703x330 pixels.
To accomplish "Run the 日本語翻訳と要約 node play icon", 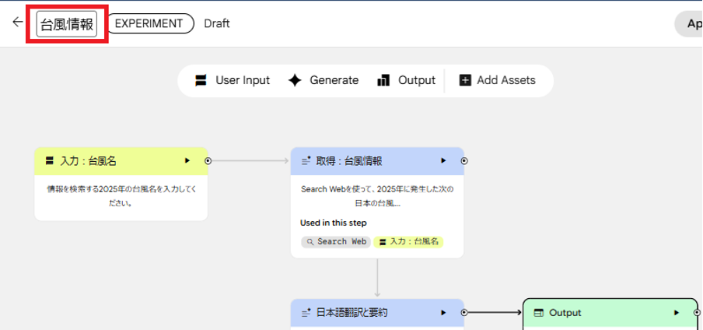I will pos(443,313).
